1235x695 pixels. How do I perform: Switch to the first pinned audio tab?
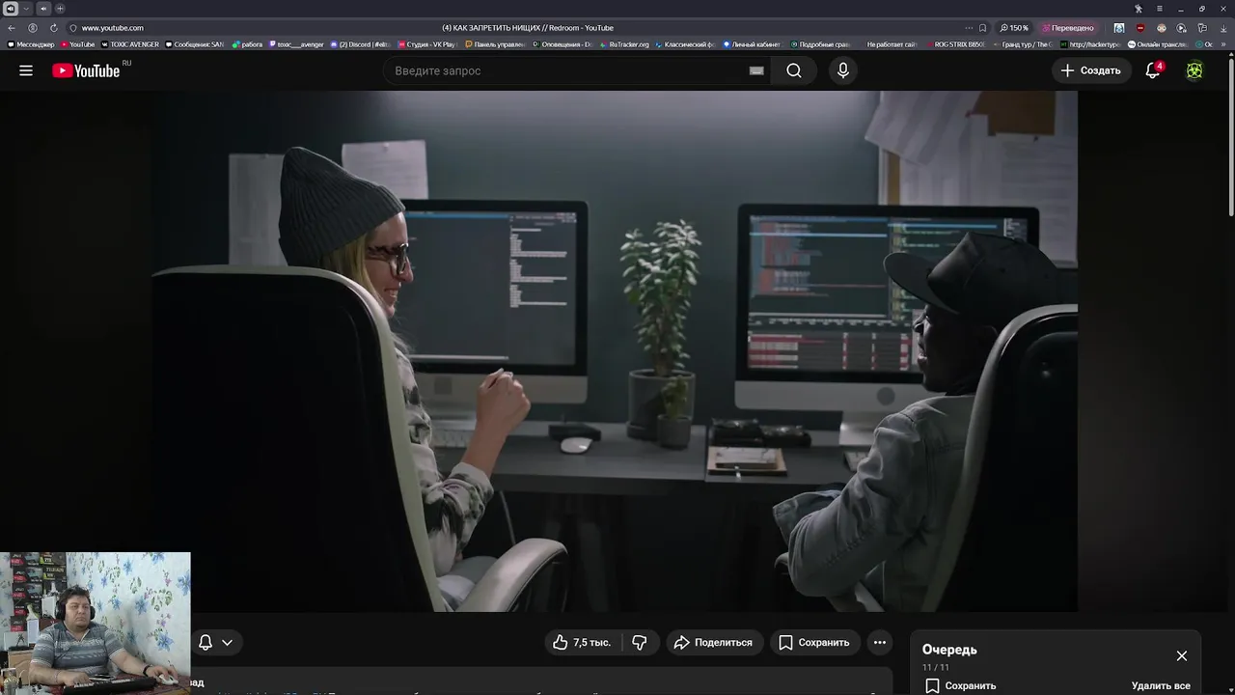11,9
